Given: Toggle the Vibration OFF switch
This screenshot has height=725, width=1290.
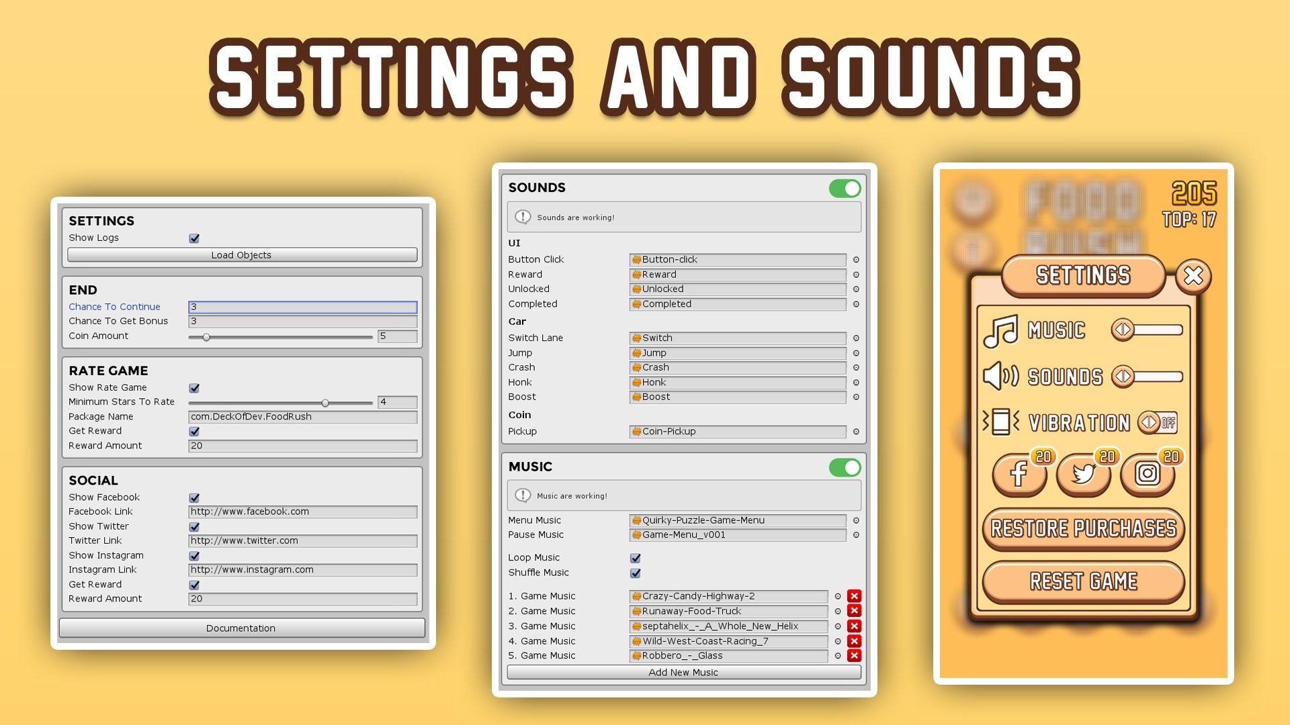Looking at the screenshot, I should [1158, 423].
